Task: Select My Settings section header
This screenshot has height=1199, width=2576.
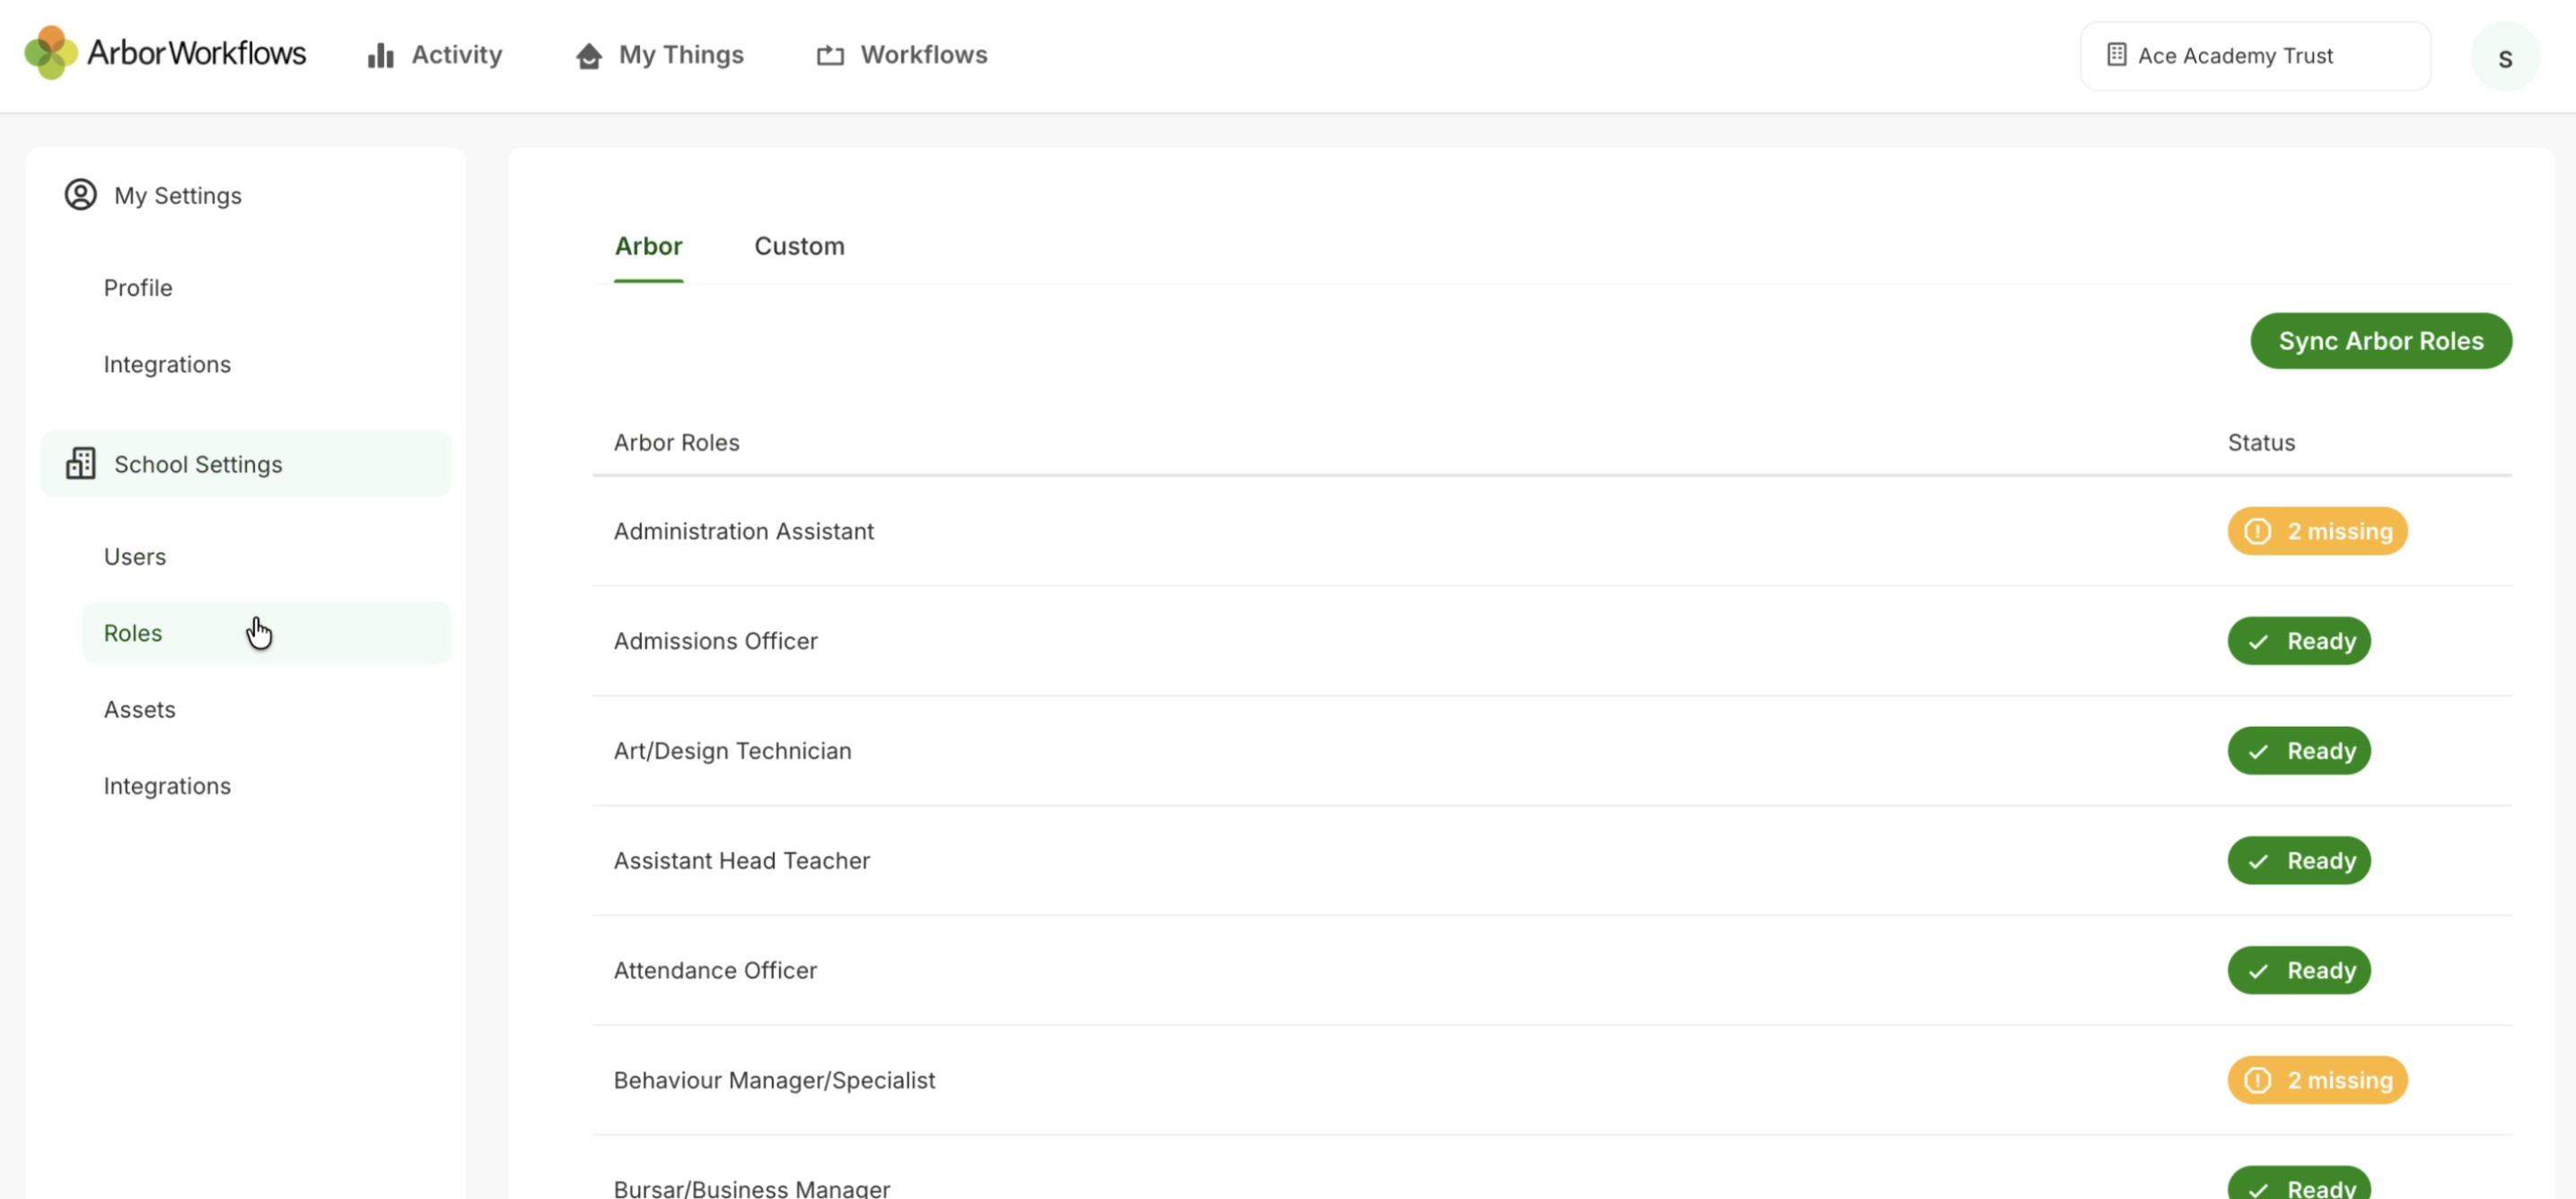Action: click(246, 195)
